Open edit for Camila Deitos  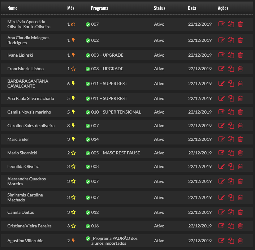(221, 212)
